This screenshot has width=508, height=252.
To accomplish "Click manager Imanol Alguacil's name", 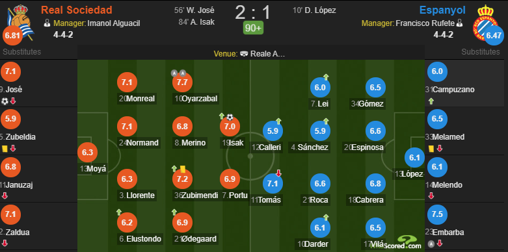I will coord(114,23).
